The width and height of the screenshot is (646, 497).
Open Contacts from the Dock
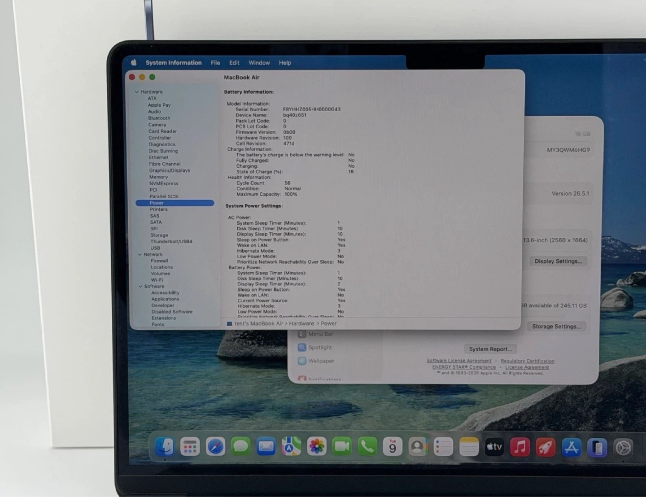pyautogui.click(x=418, y=447)
